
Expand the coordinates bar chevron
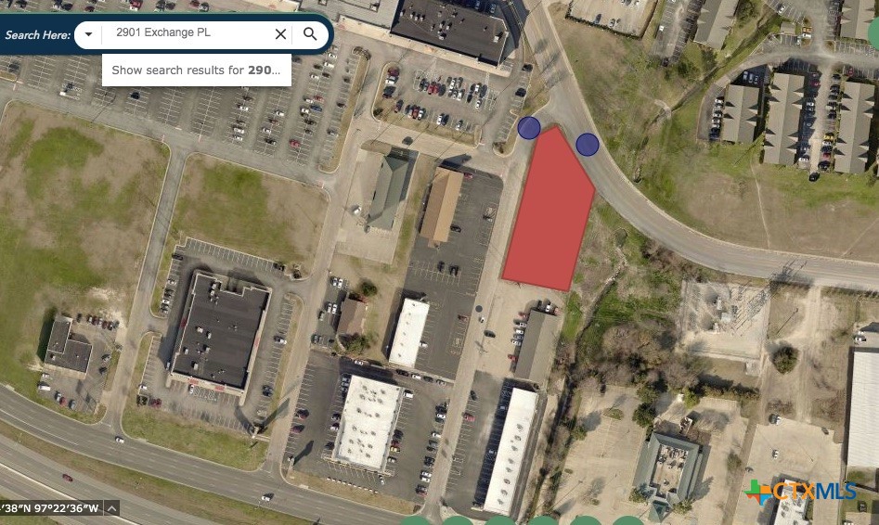click(x=111, y=508)
